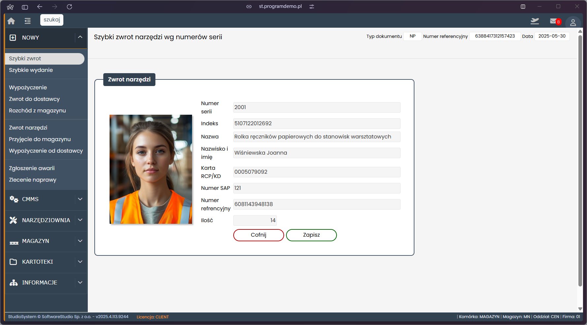
Task: Open the user profile avatar icon
Action: (x=573, y=22)
